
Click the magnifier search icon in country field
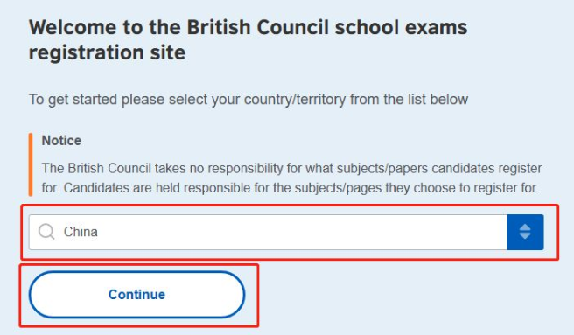point(46,232)
